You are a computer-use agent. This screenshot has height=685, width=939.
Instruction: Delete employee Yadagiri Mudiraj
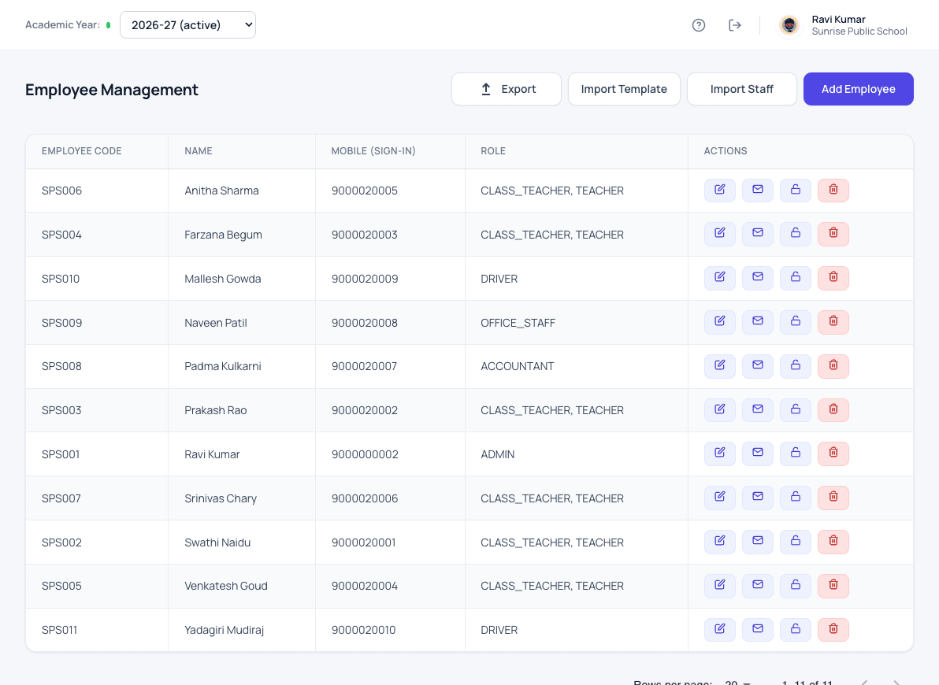pyautogui.click(x=833, y=629)
